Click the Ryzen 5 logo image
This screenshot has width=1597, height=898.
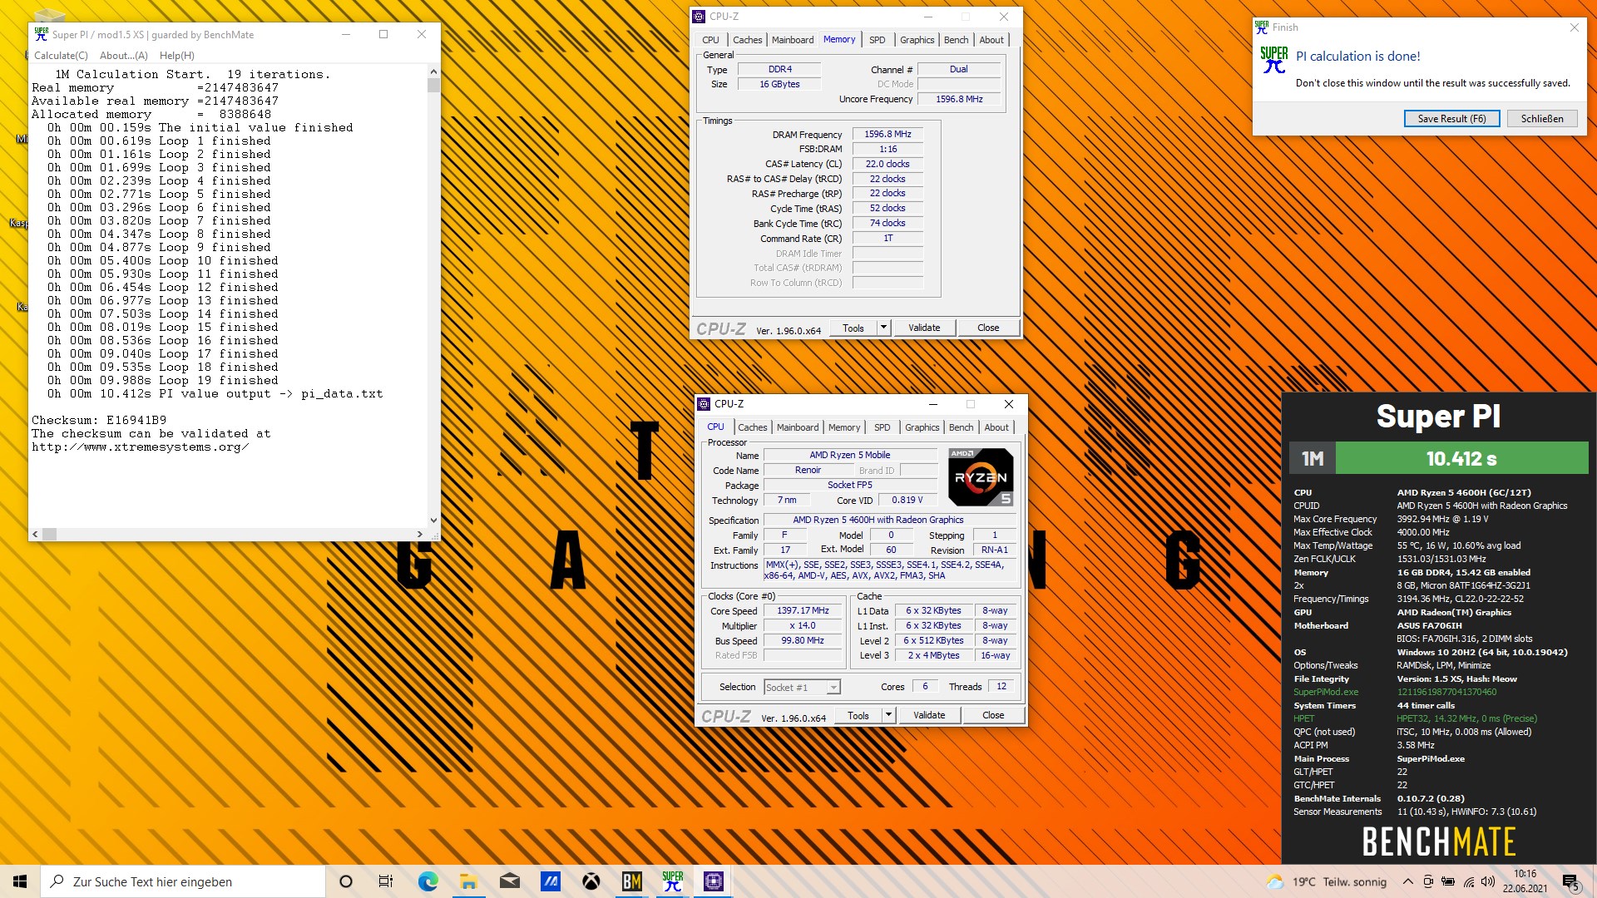pos(981,477)
